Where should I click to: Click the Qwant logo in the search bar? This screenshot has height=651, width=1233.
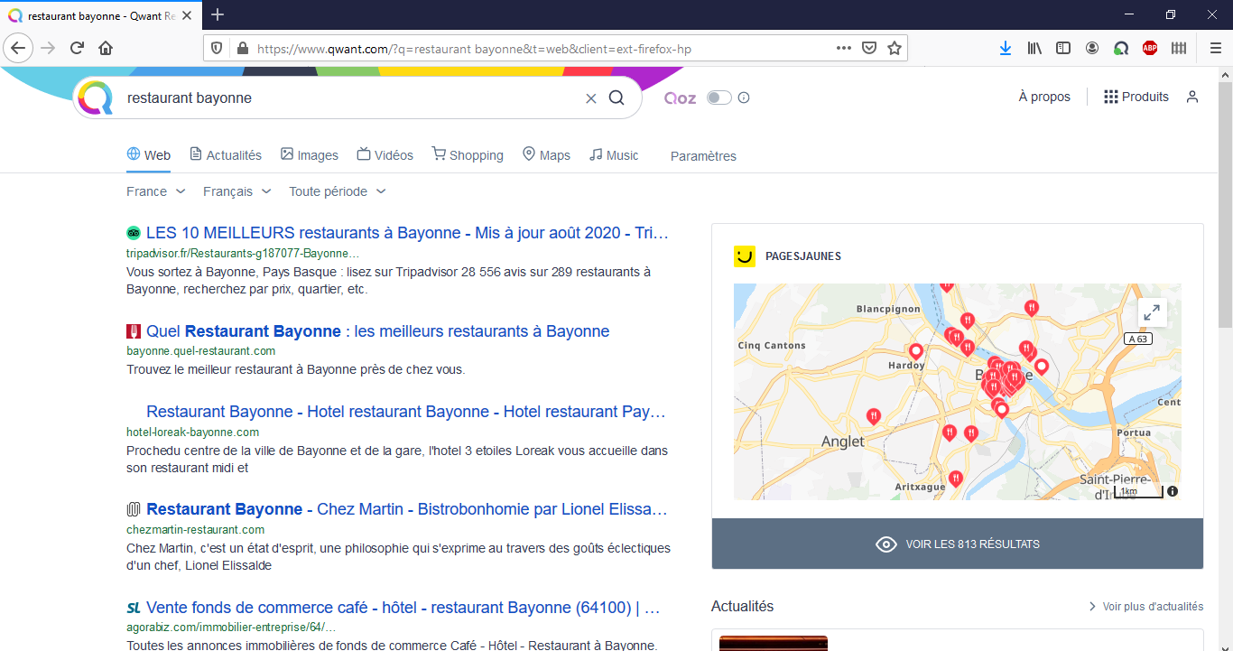[95, 97]
